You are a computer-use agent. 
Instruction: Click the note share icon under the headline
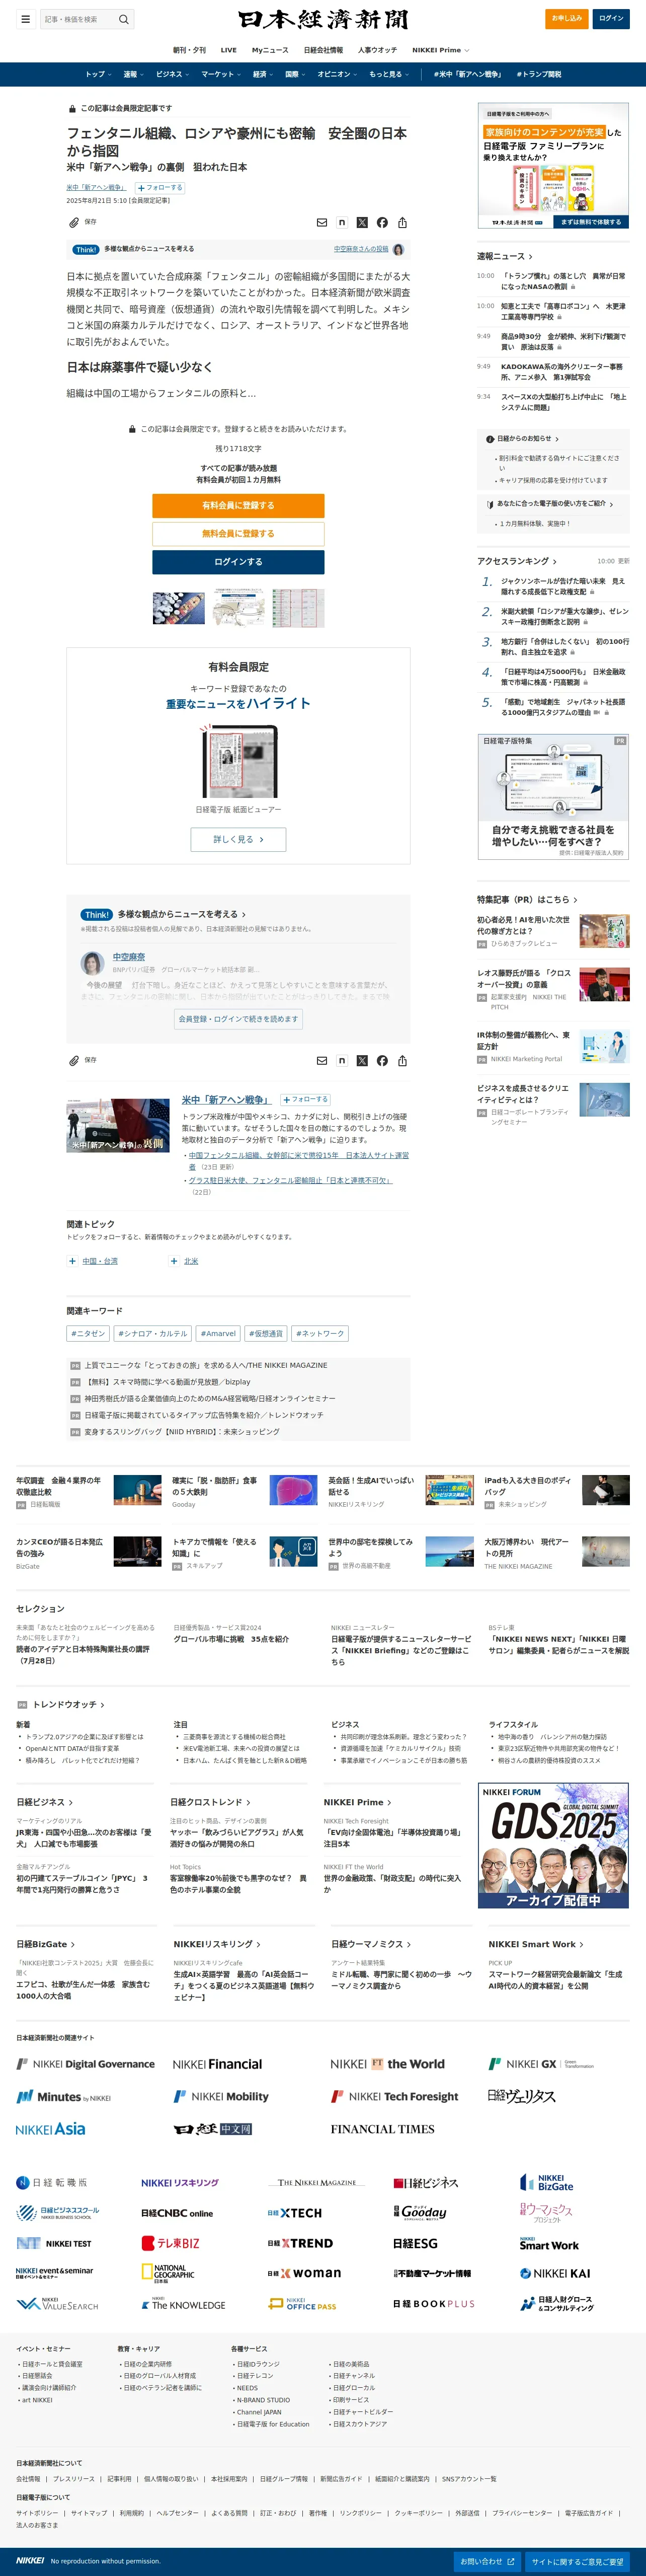(x=342, y=223)
